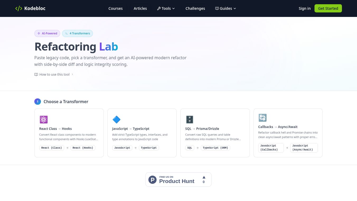Image resolution: width=357 pixels, height=201 pixels.
Task: Open the Find us on Product Hunt badge
Action: [x=178, y=180]
